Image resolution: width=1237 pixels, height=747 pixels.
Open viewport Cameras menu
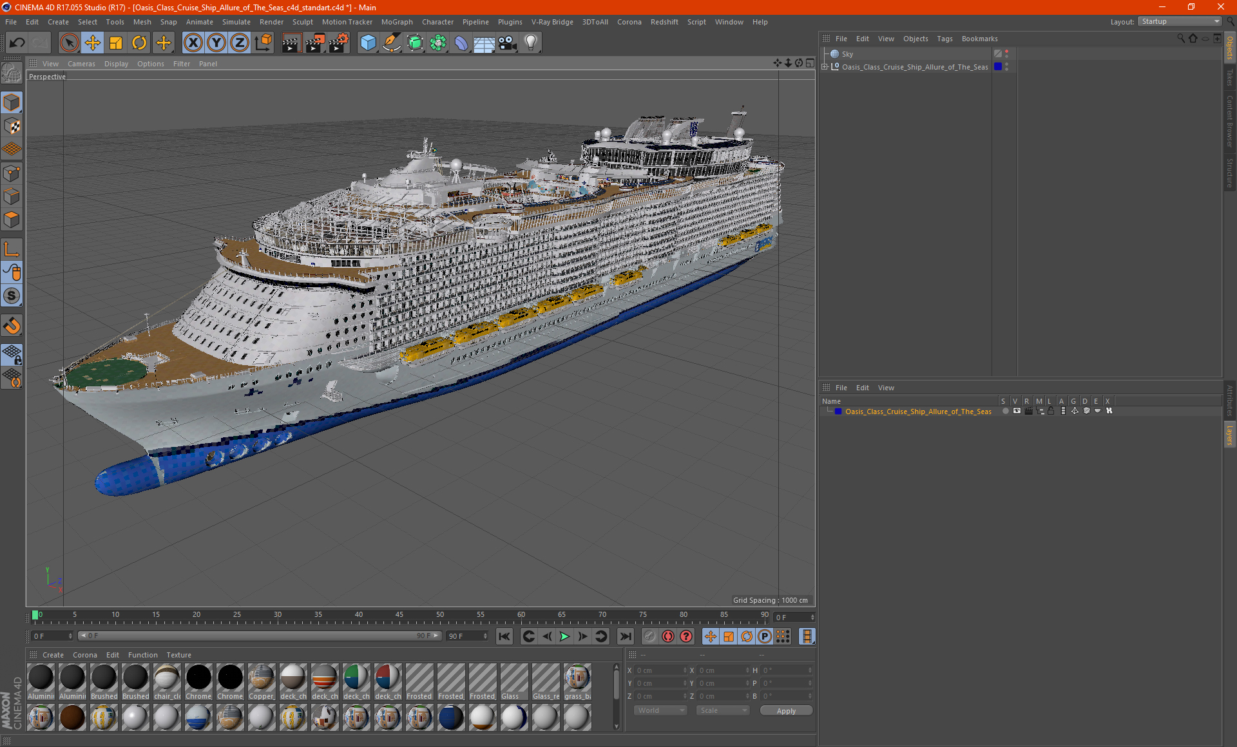coord(81,64)
